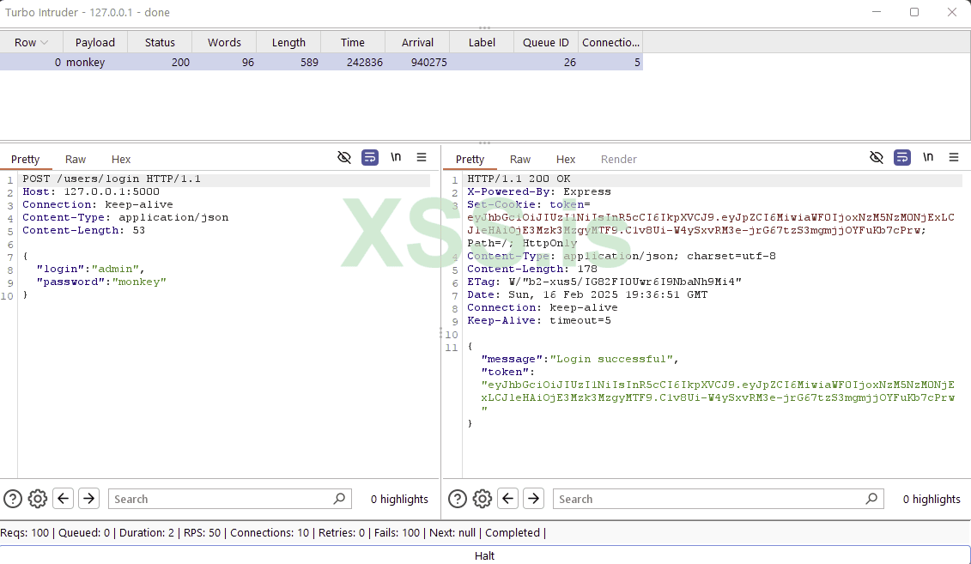Click the Keep-Alive: timeout=5 header

539,321
